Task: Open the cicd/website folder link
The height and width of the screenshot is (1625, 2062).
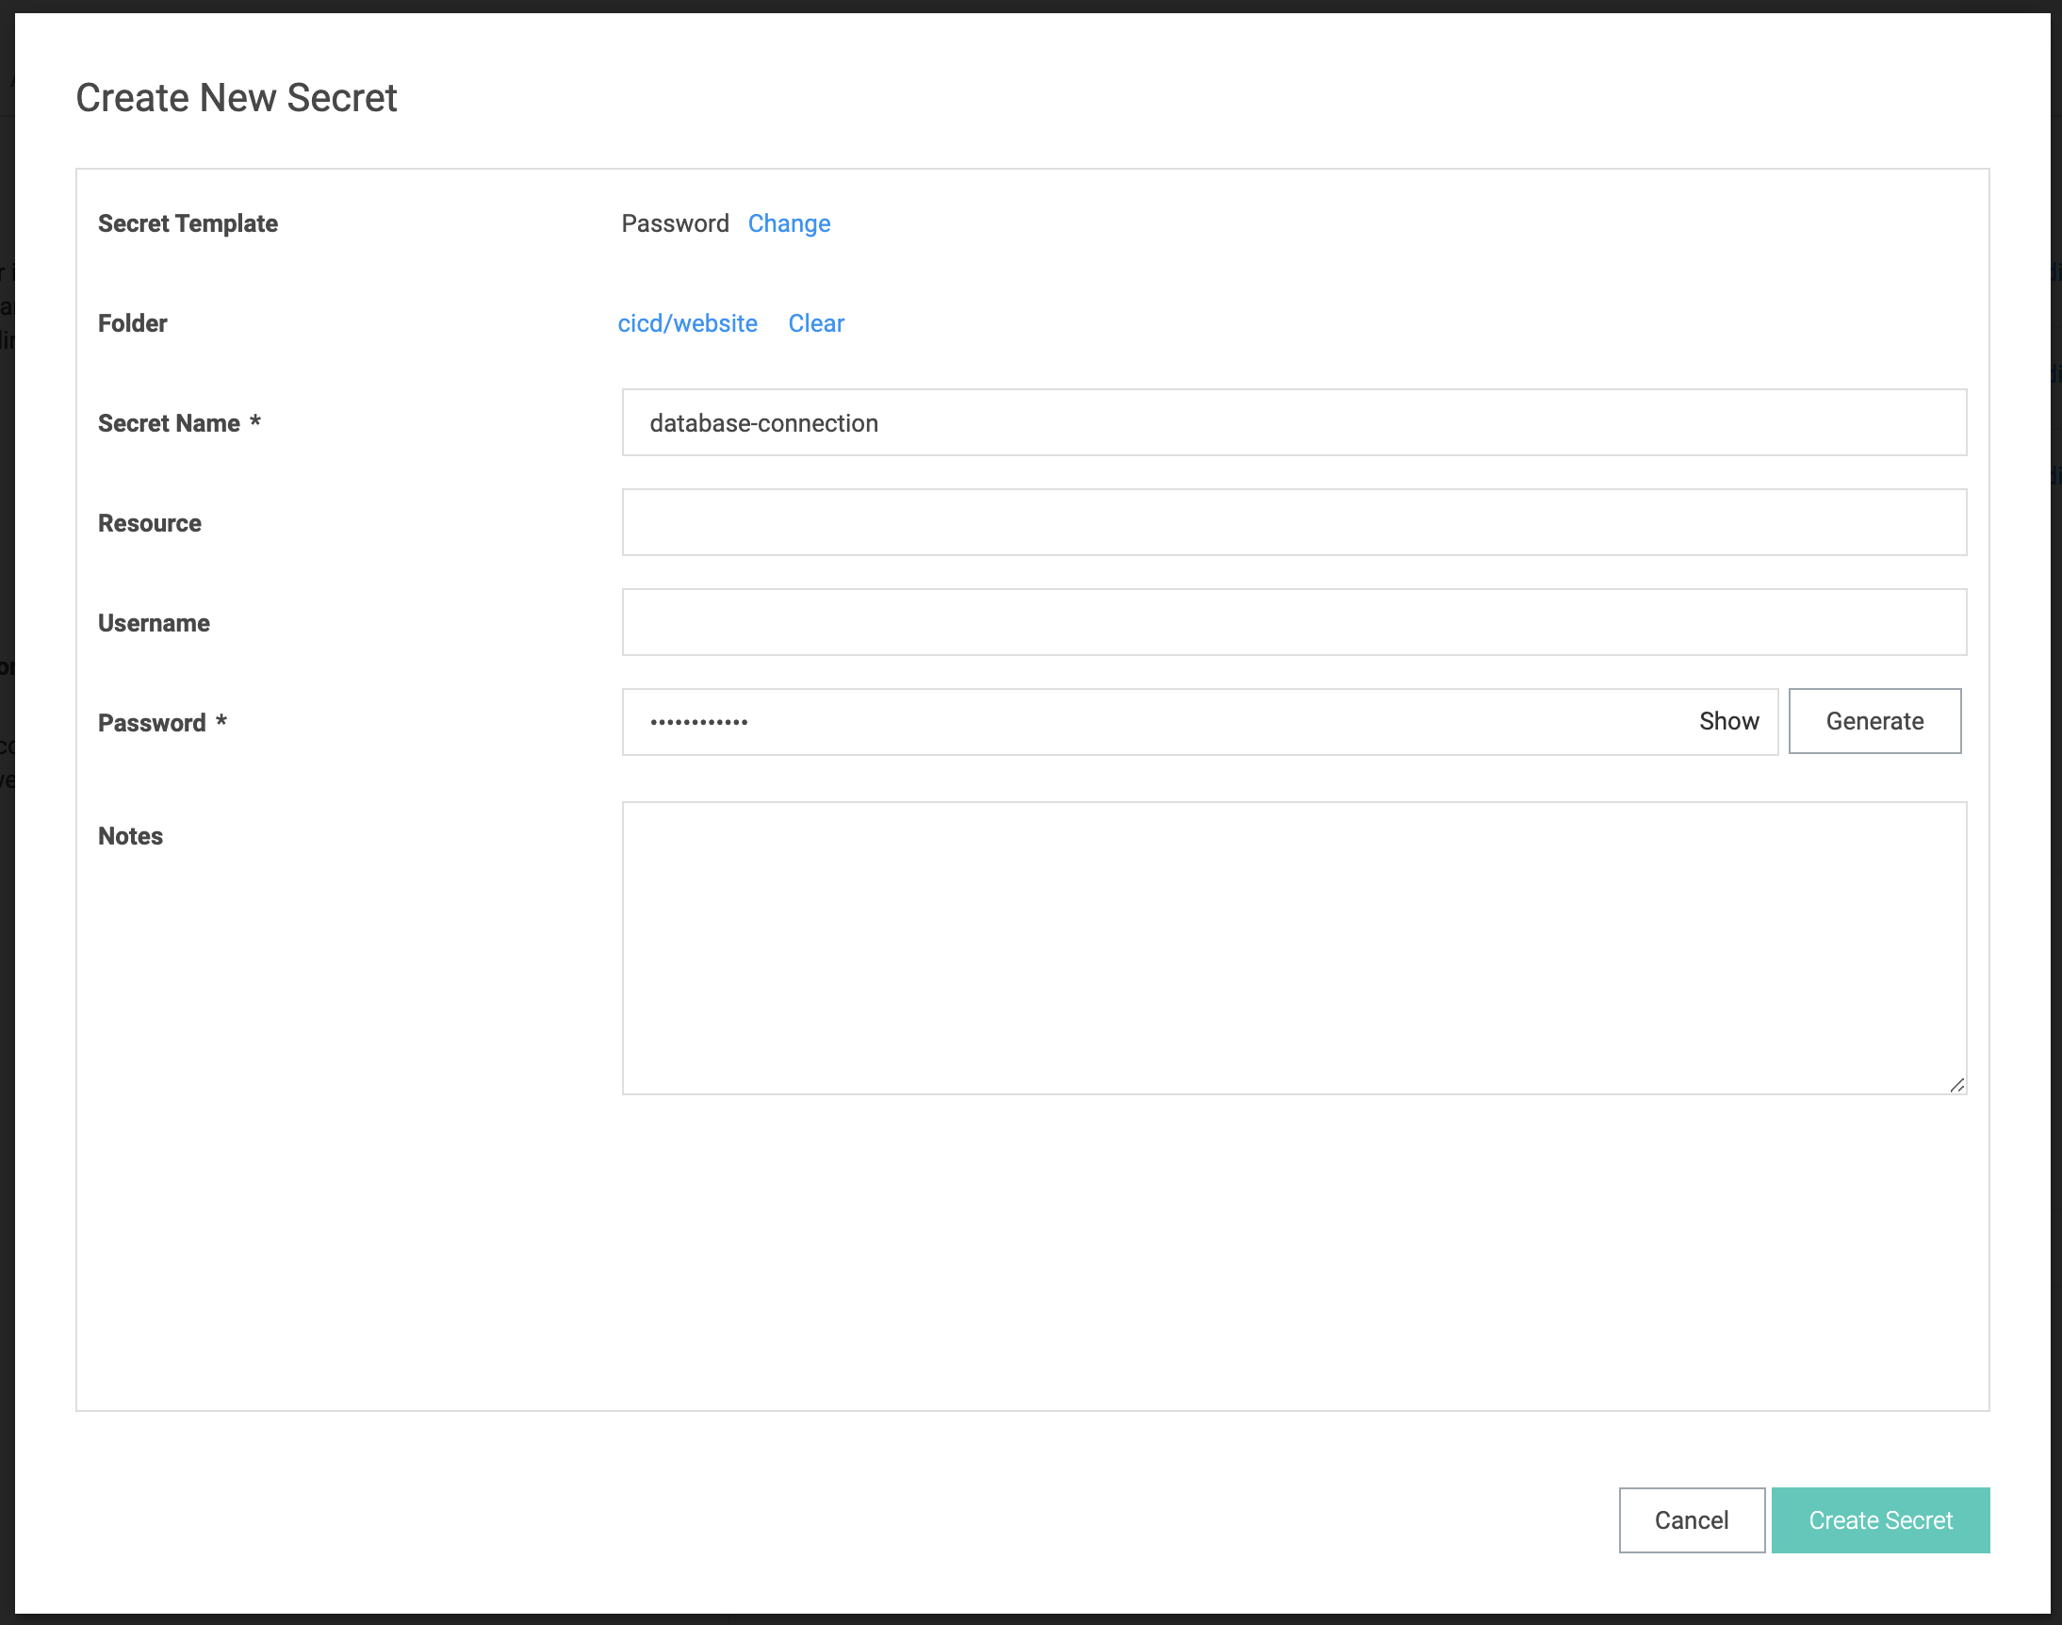Action: [688, 323]
